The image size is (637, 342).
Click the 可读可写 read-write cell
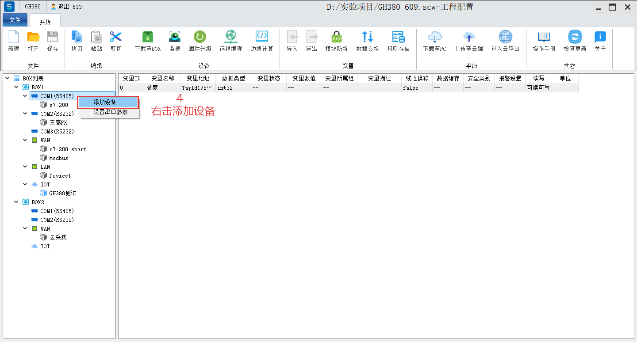539,87
